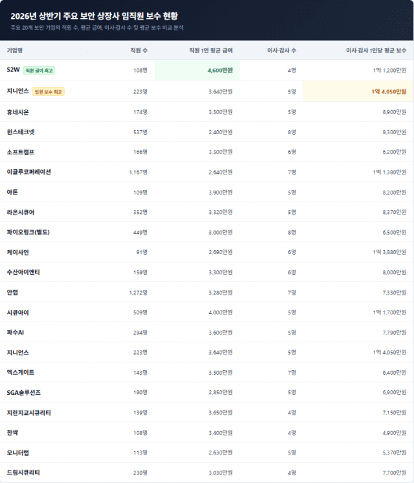Click the 1억 1,200만원 executive pay value
Screen dimensions: 414x483
click(389, 70)
